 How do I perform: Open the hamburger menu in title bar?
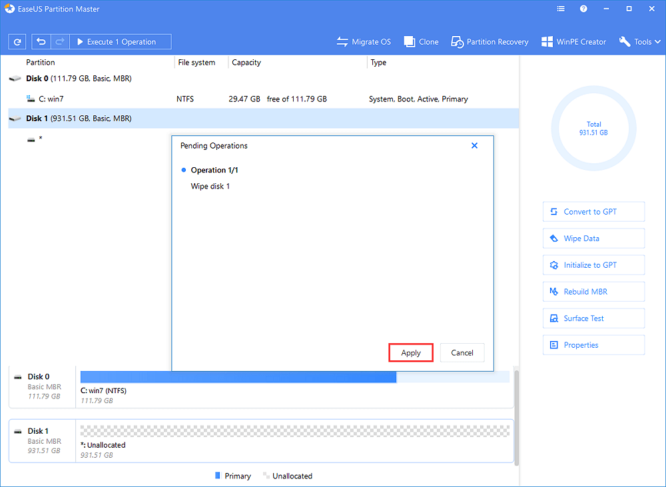coord(560,9)
